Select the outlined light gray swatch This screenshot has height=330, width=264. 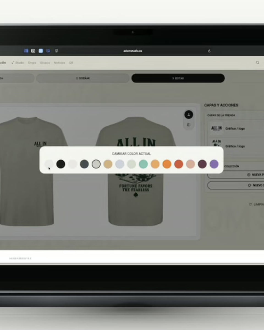[x=96, y=164]
